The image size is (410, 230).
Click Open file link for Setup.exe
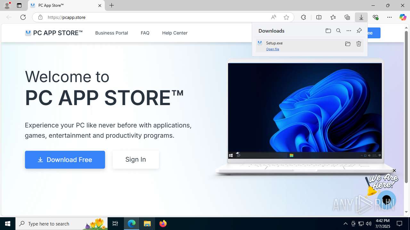click(273, 49)
